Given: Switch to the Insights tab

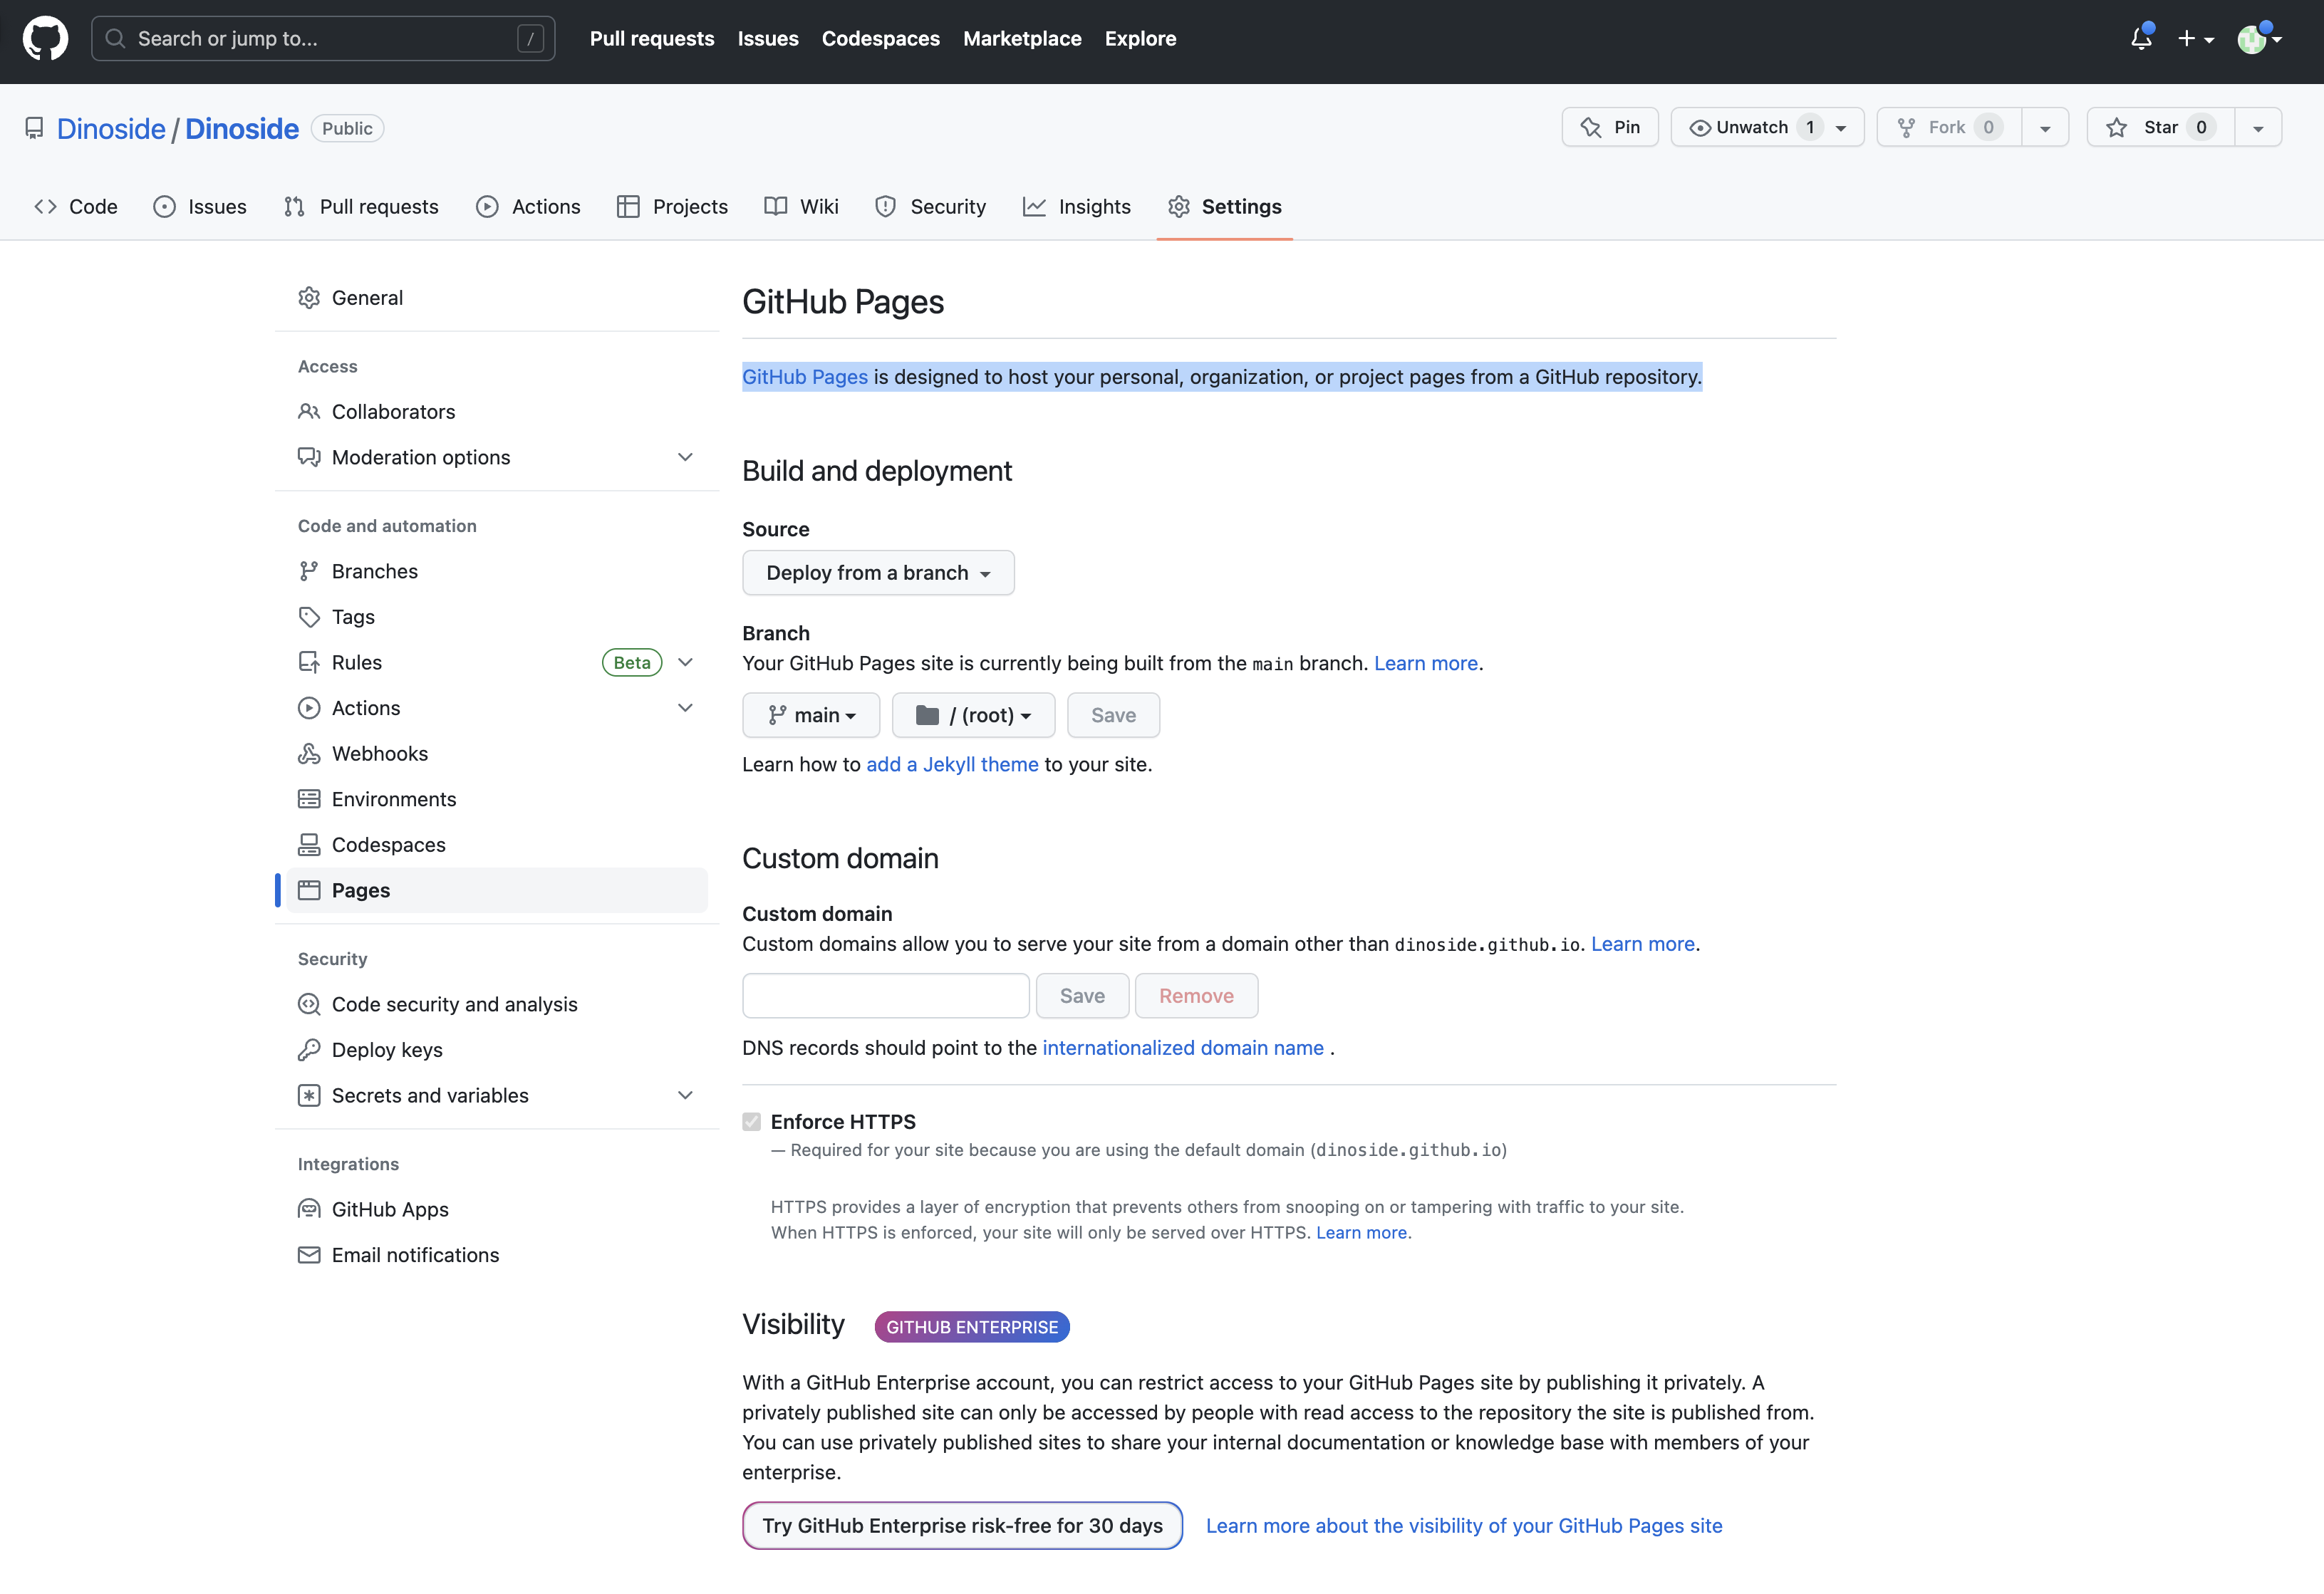Looking at the screenshot, I should click(1077, 207).
